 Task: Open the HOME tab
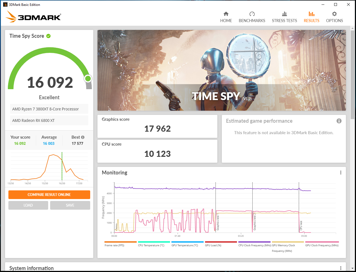pyautogui.click(x=226, y=17)
